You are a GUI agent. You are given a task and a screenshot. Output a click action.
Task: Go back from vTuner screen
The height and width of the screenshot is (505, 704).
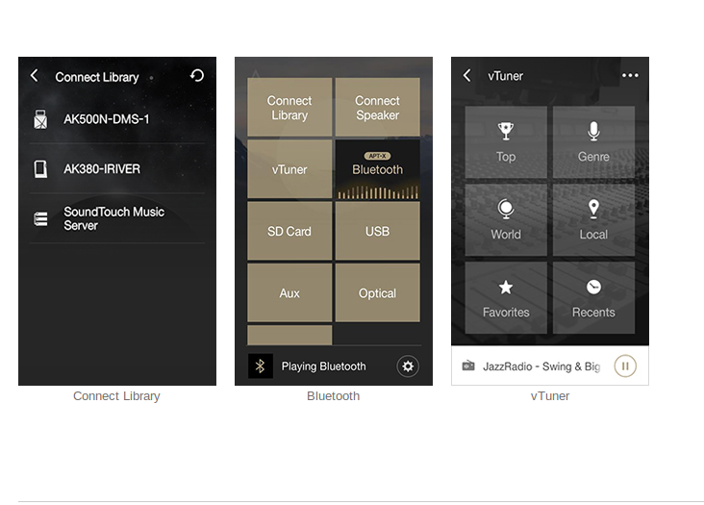467,75
